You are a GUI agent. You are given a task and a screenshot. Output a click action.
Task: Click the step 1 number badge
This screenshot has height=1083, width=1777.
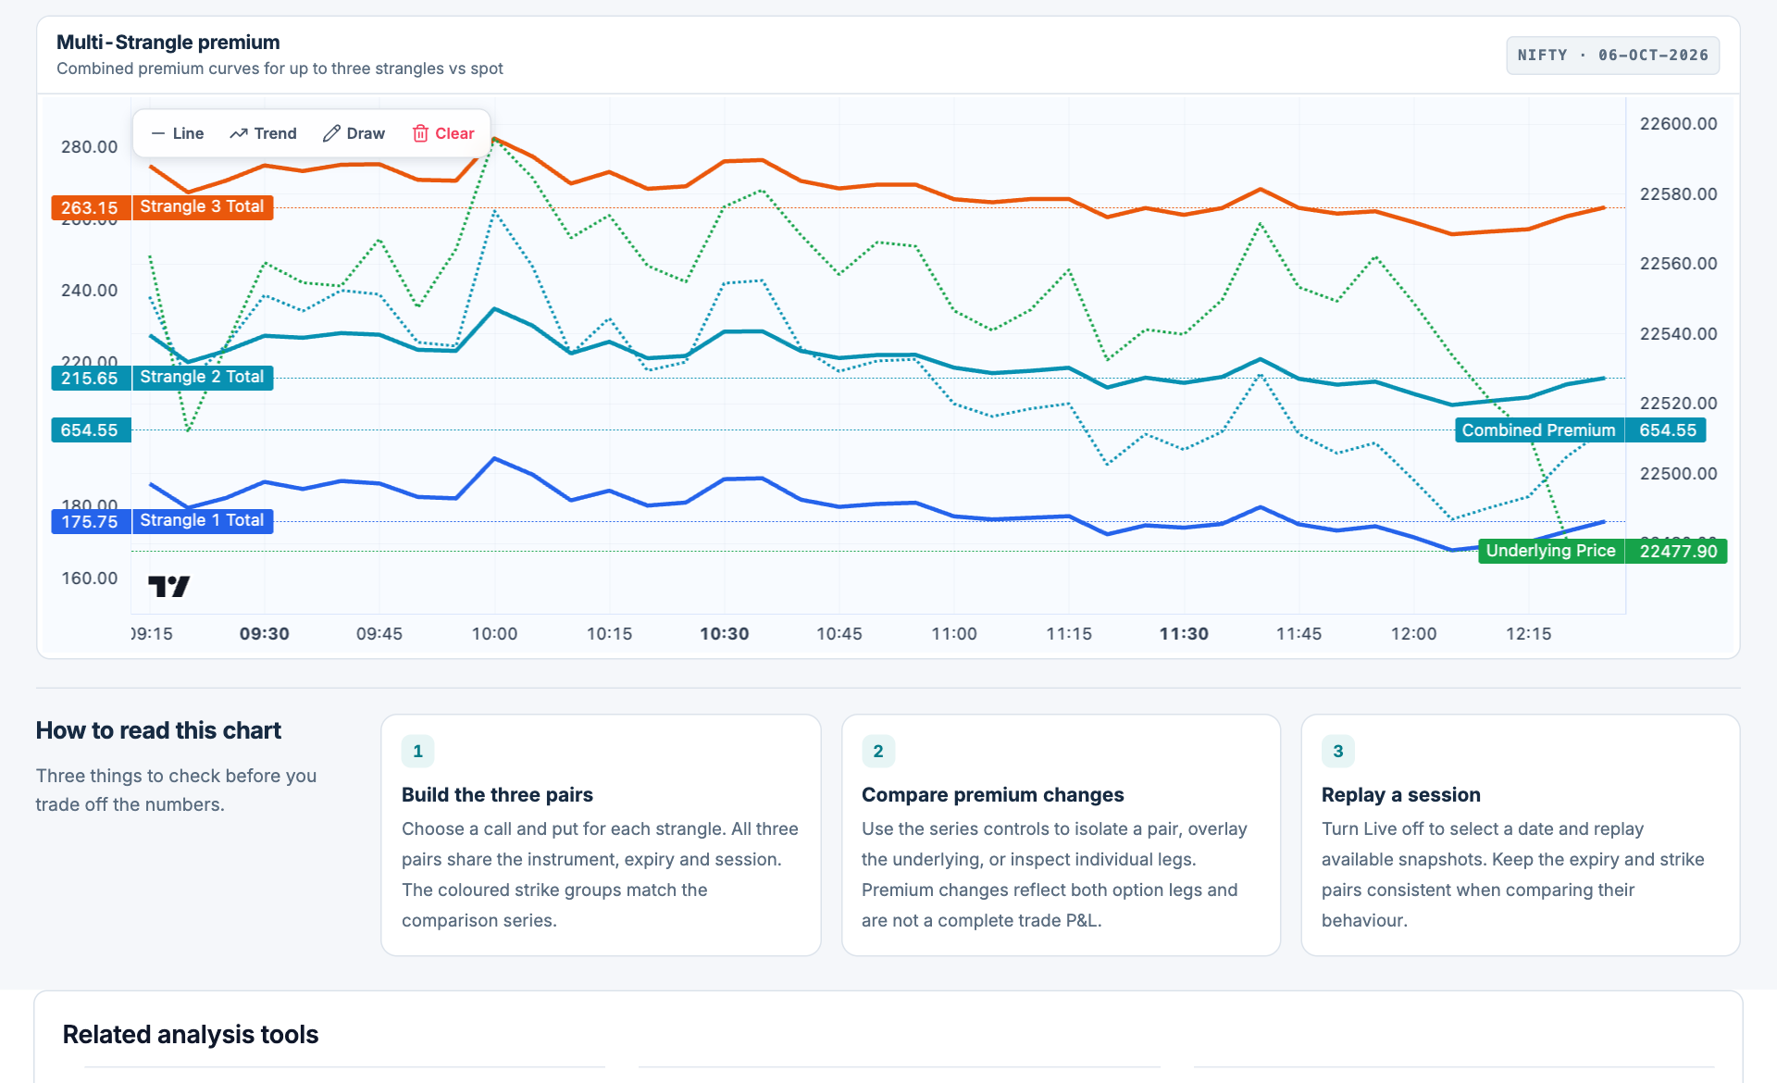tap(417, 751)
